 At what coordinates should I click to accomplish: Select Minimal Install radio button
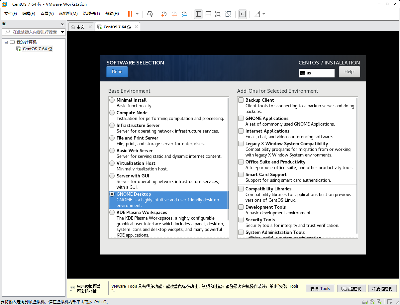(112, 100)
